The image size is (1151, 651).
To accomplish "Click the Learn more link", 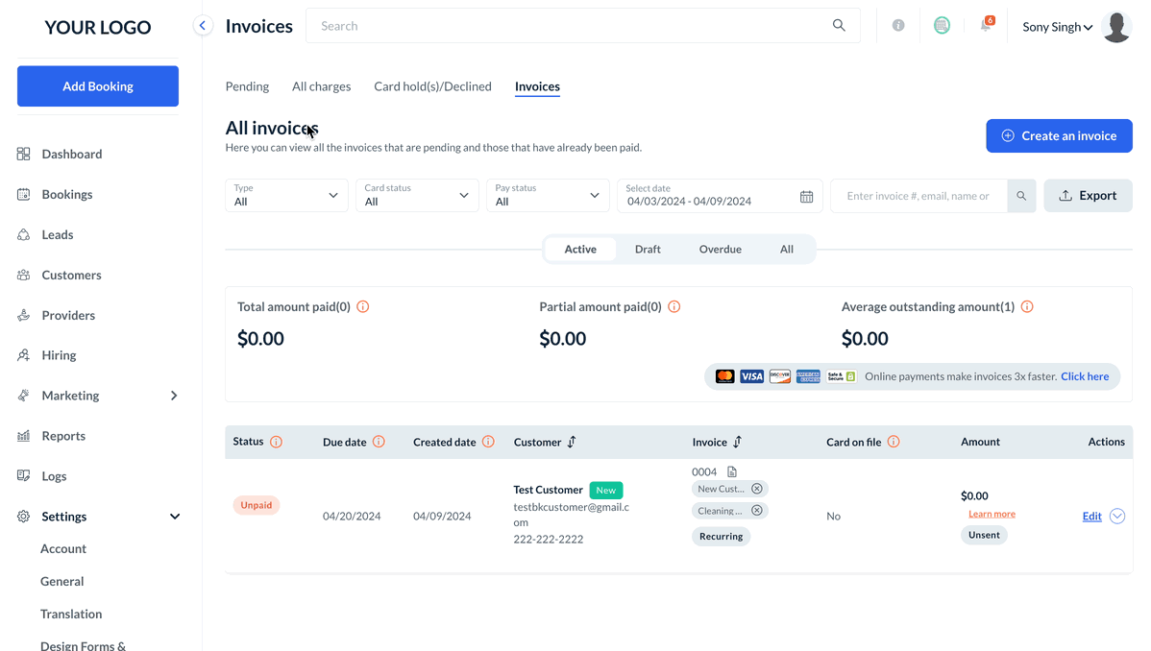I will click(x=992, y=515).
